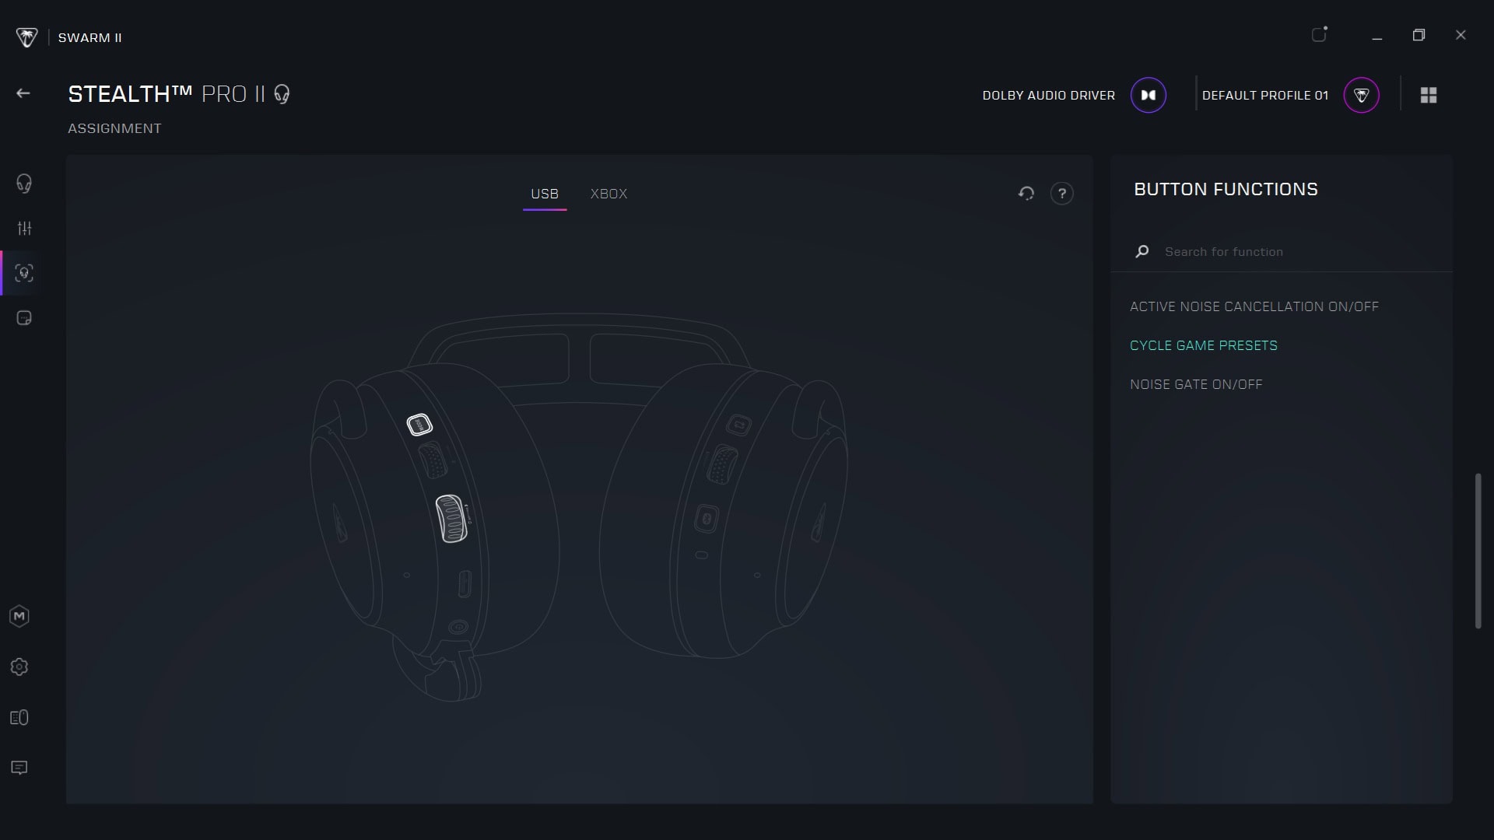Open the settings gear icon
The height and width of the screenshot is (840, 1494).
pyautogui.click(x=19, y=667)
